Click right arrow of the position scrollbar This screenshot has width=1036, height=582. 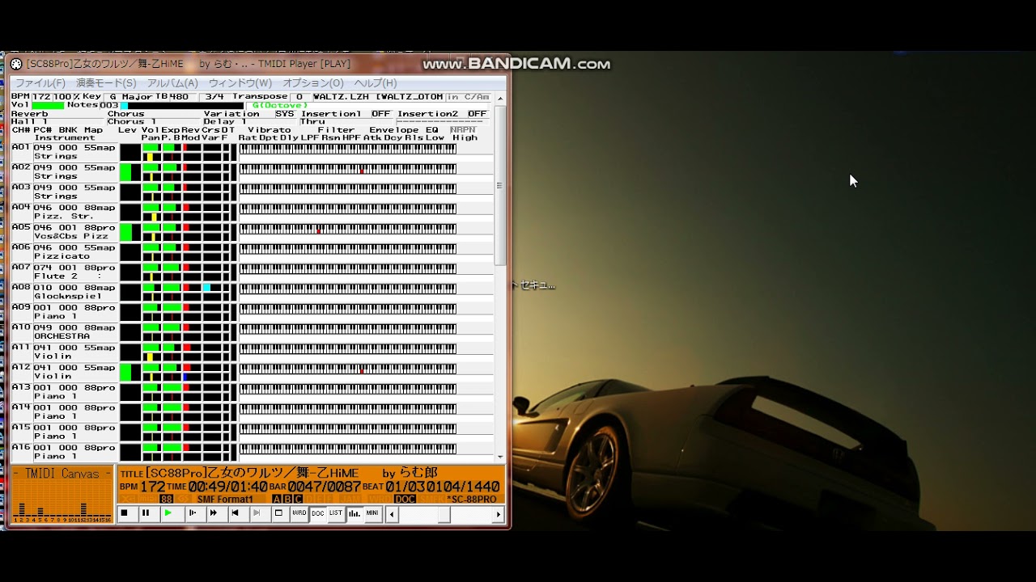(499, 514)
